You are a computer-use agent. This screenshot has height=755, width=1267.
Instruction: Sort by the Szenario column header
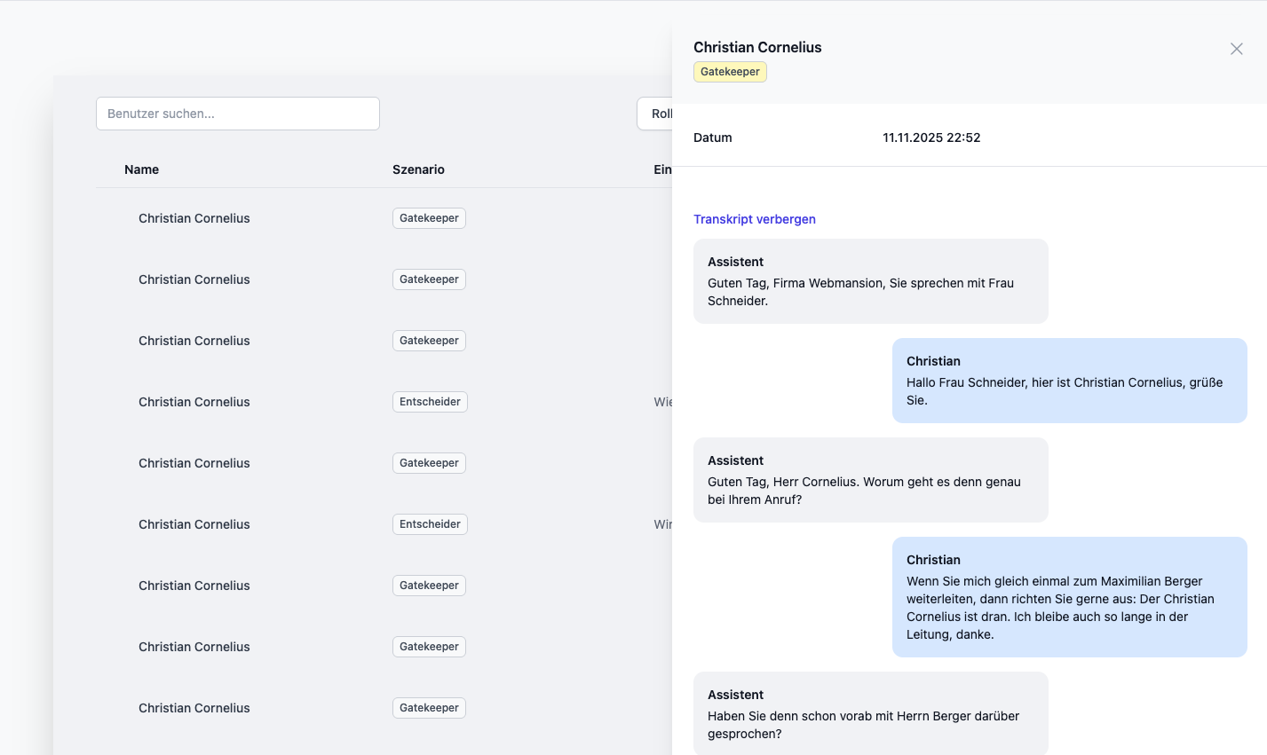pyautogui.click(x=418, y=169)
